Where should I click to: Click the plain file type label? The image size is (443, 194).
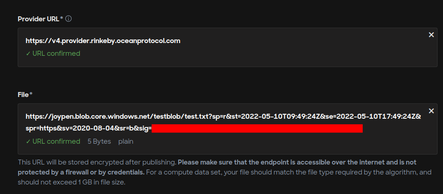coord(126,141)
